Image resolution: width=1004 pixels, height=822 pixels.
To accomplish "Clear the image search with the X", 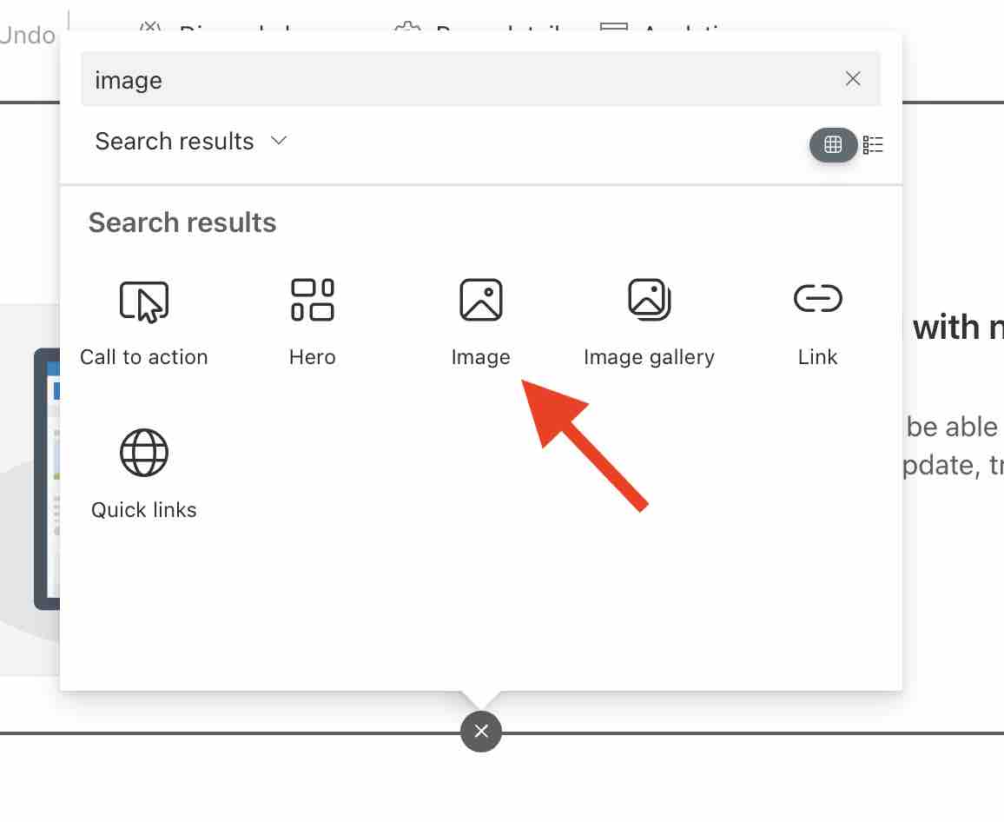I will tap(852, 78).
